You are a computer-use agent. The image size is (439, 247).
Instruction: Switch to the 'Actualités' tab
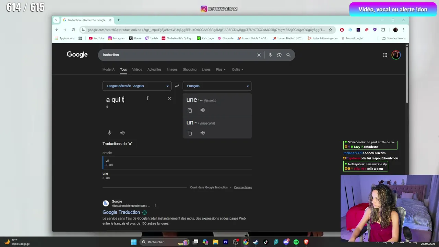tap(154, 69)
